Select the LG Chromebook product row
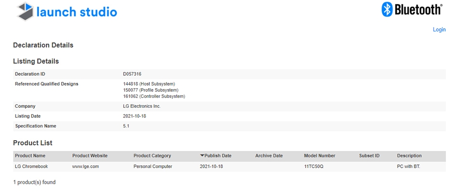 229,167
